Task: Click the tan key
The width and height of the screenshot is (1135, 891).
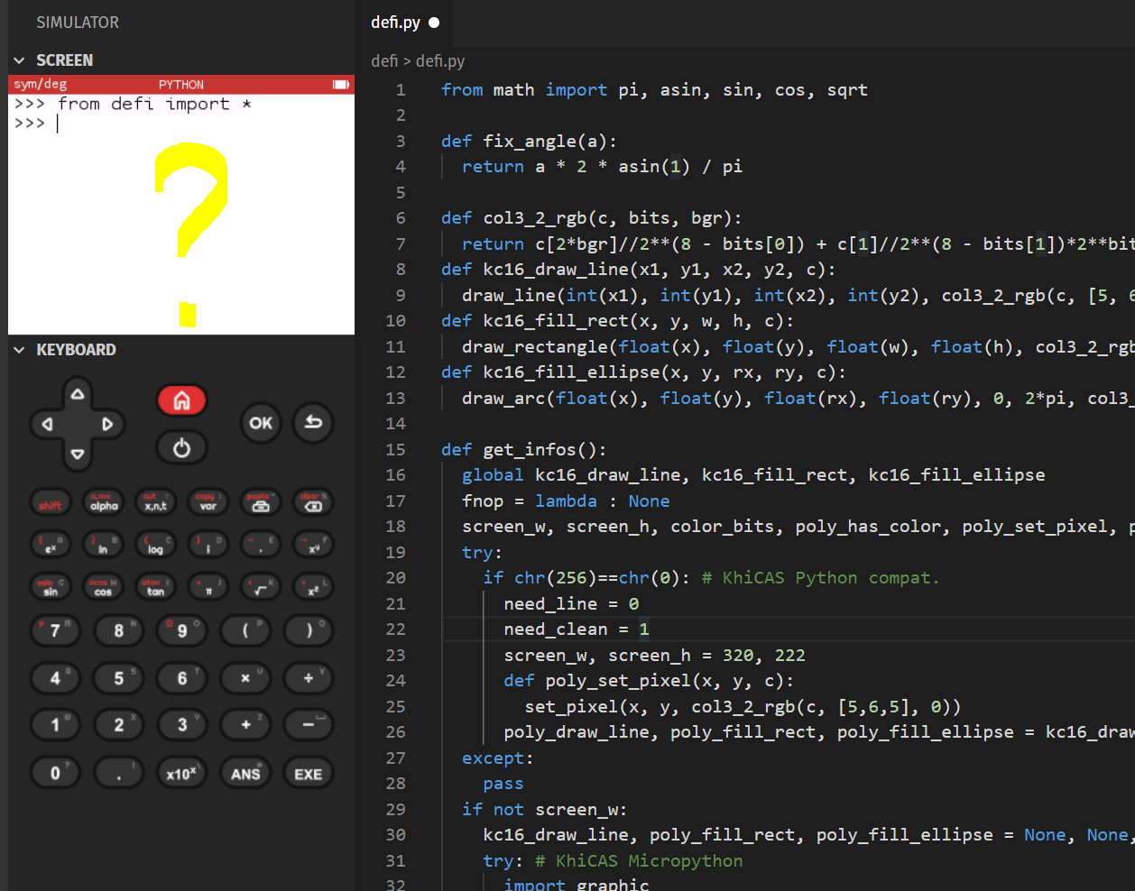Action: (x=155, y=587)
